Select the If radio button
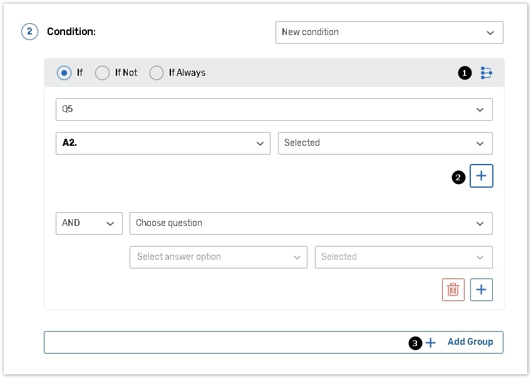This screenshot has width=531, height=378. [x=64, y=73]
